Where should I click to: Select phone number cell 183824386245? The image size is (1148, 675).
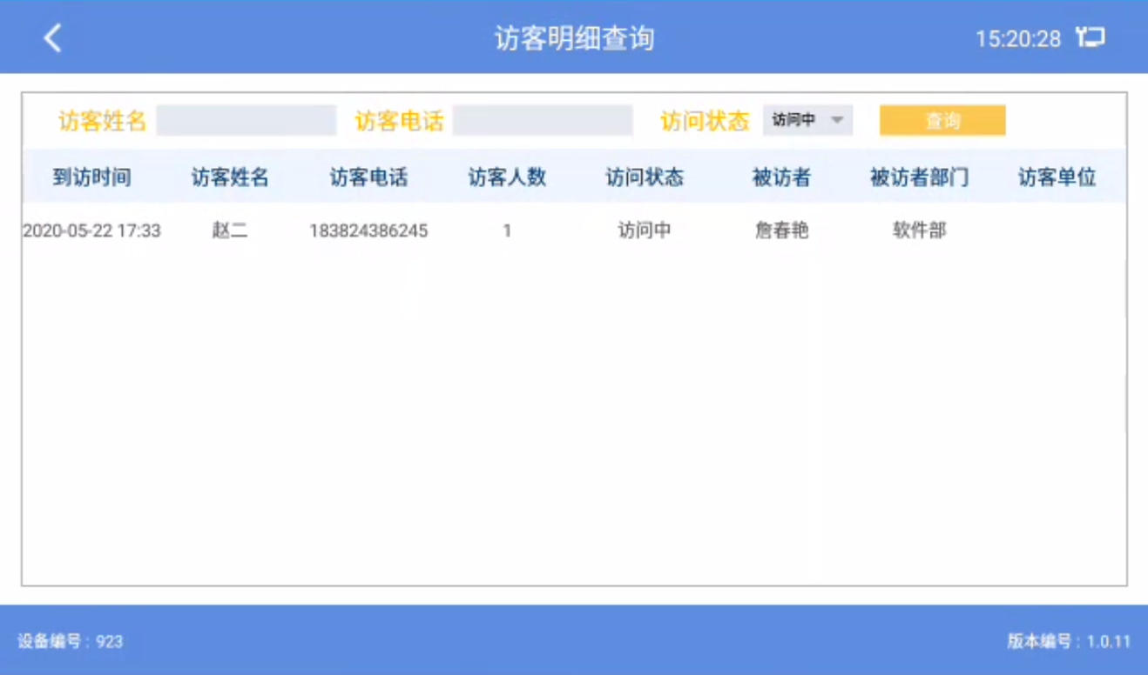point(368,231)
